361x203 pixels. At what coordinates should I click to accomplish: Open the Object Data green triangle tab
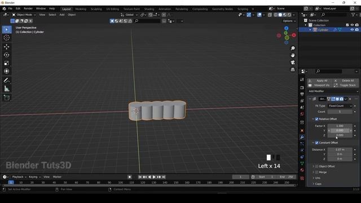(x=302, y=164)
